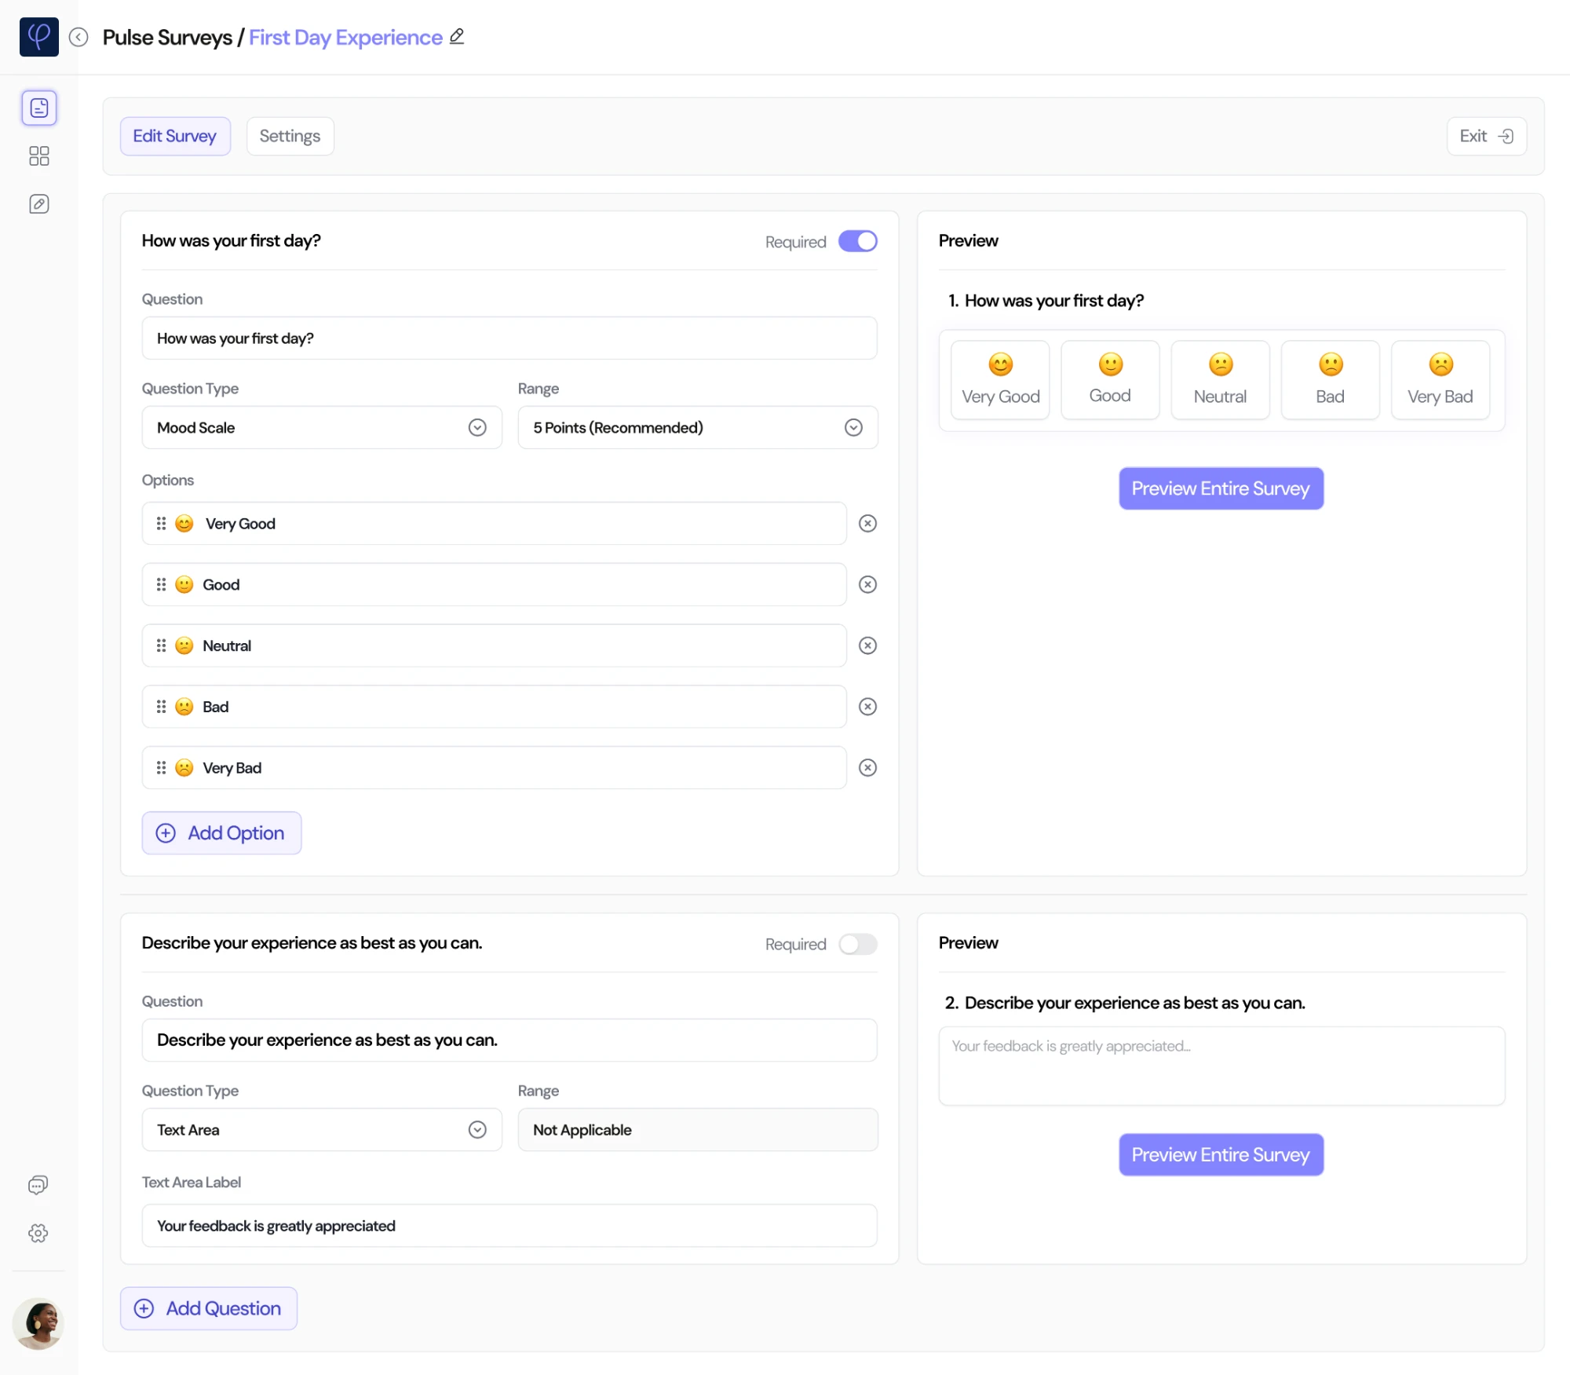Screen dimensions: 1570x1375
Task: Open the 5 Points range dropdown
Action: 698,427
